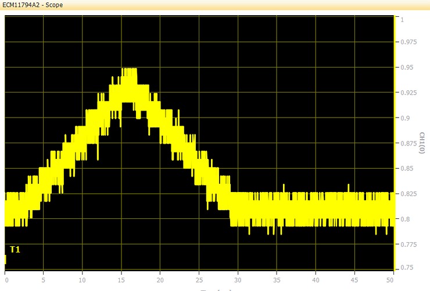Click the 0 tick on time axis
The width and height of the screenshot is (430, 291).
click(x=5, y=279)
